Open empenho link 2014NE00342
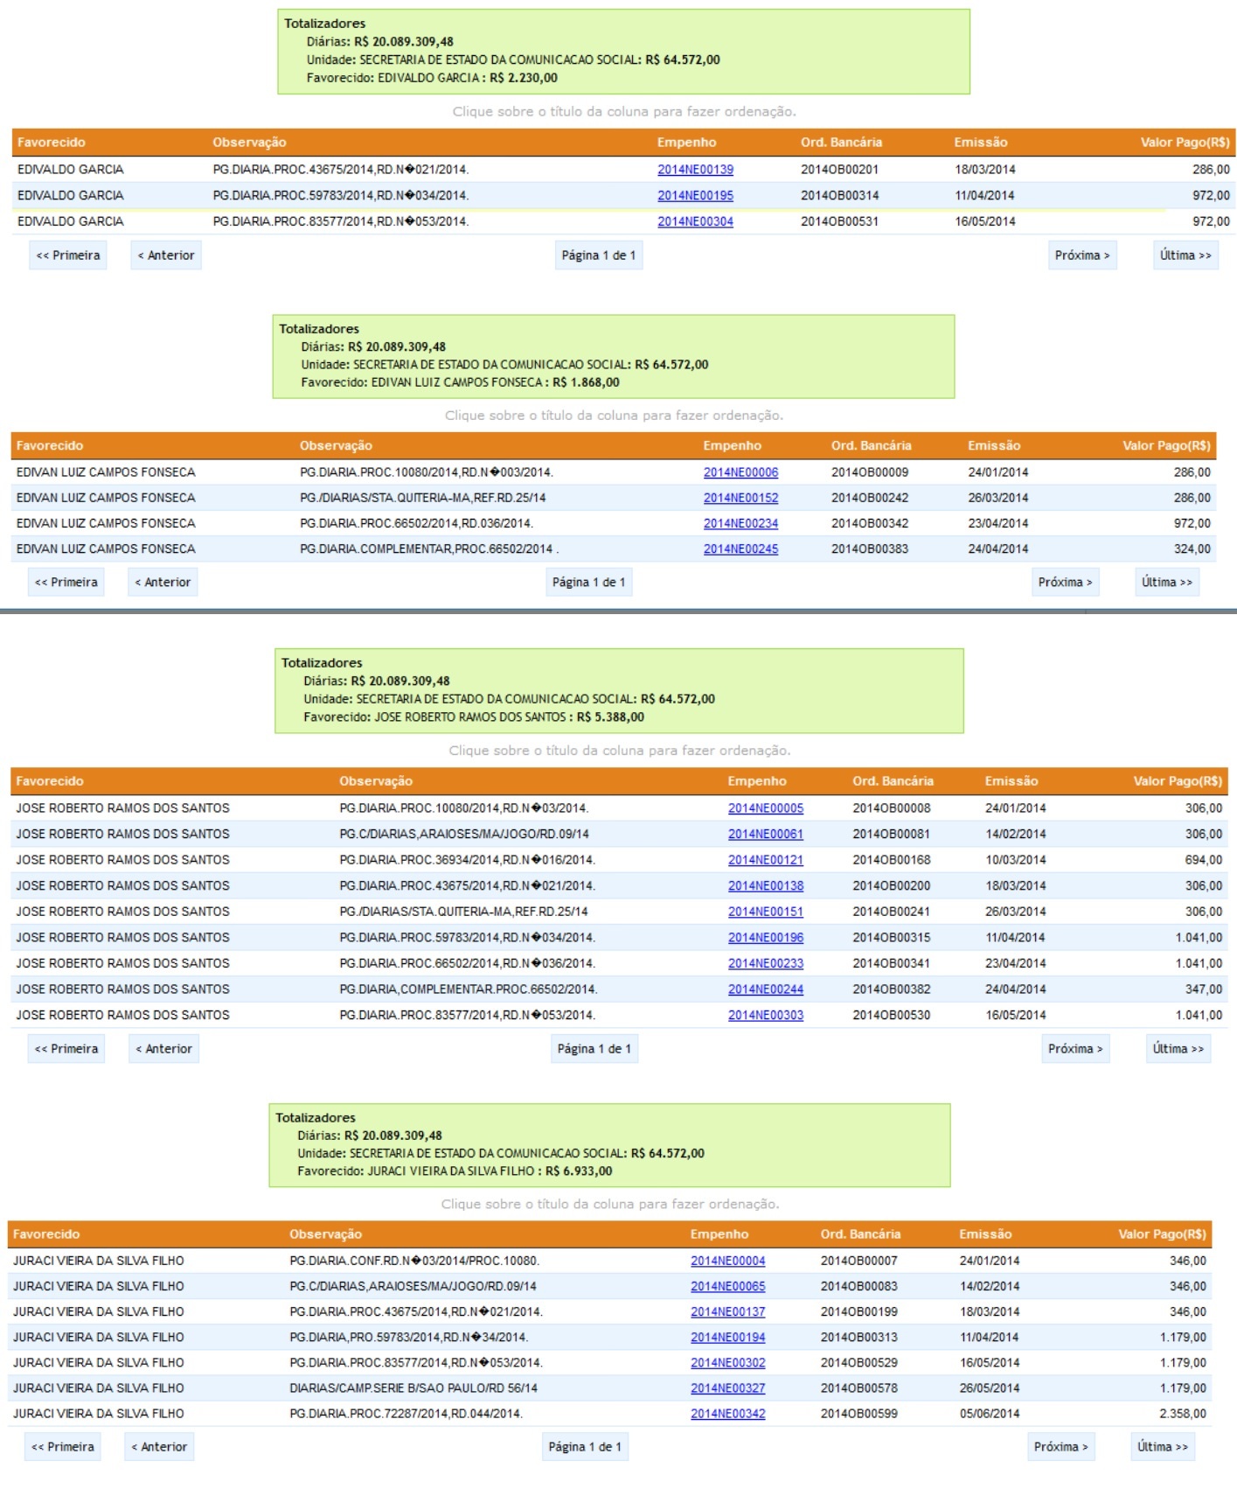1237x1489 pixels. (x=727, y=1414)
